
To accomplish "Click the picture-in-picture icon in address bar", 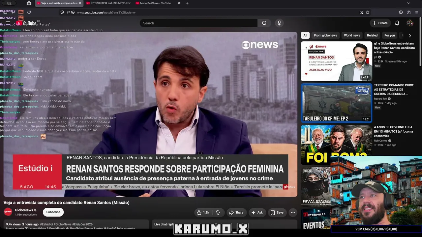I will [361, 12].
